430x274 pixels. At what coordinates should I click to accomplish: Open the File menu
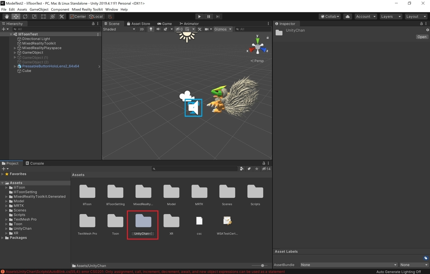[x=4, y=10]
